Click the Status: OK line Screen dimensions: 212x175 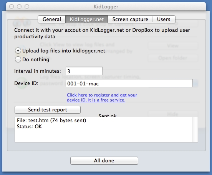tap(29, 127)
